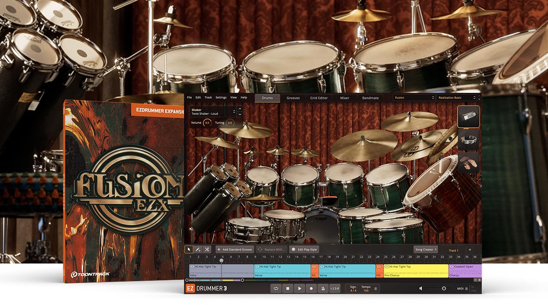This screenshot has height=308, width=548.
Task: Toggle the loop button
Action: [276, 289]
